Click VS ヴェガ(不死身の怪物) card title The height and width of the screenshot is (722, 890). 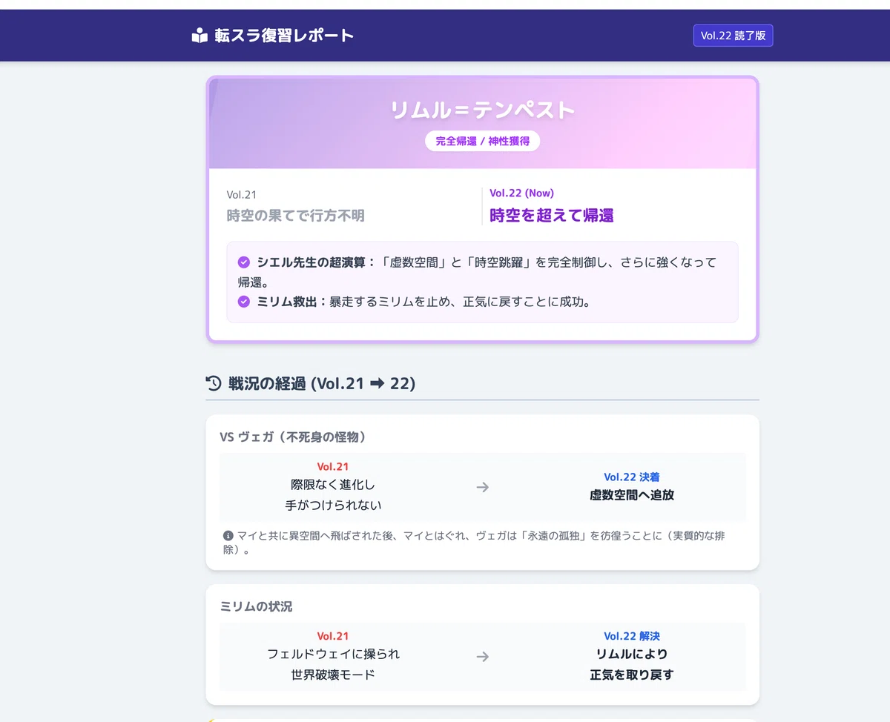coord(293,437)
